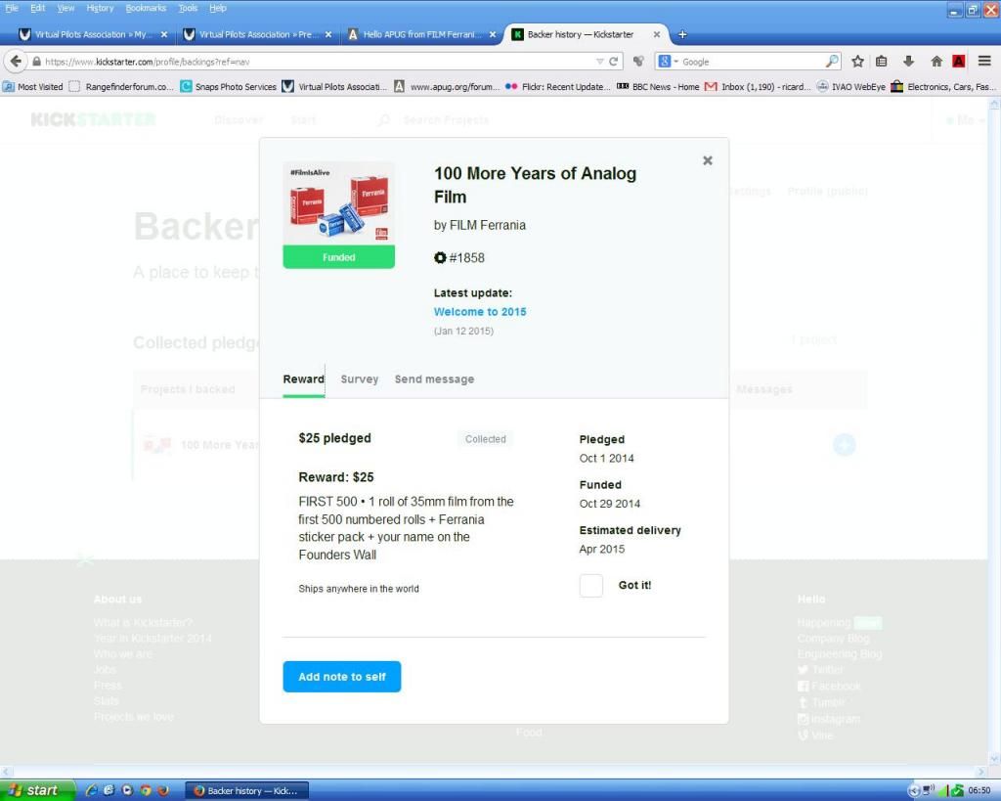Click the Windows start button
The image size is (1001, 801).
pos(37,790)
